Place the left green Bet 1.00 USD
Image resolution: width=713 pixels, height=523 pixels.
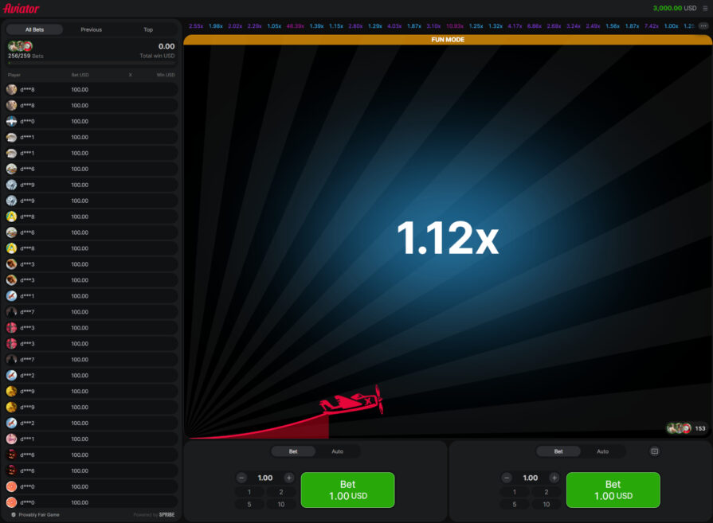point(347,490)
